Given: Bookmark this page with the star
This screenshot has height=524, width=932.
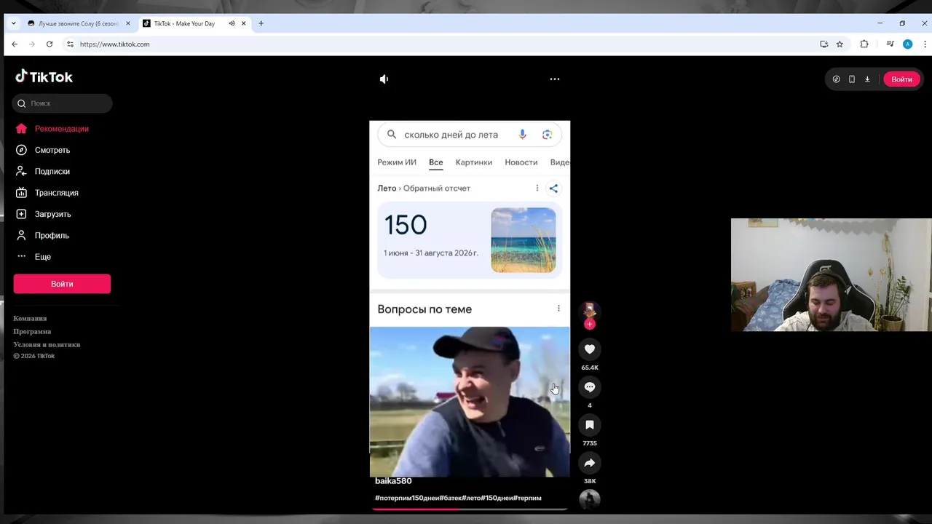Looking at the screenshot, I should pos(840,44).
